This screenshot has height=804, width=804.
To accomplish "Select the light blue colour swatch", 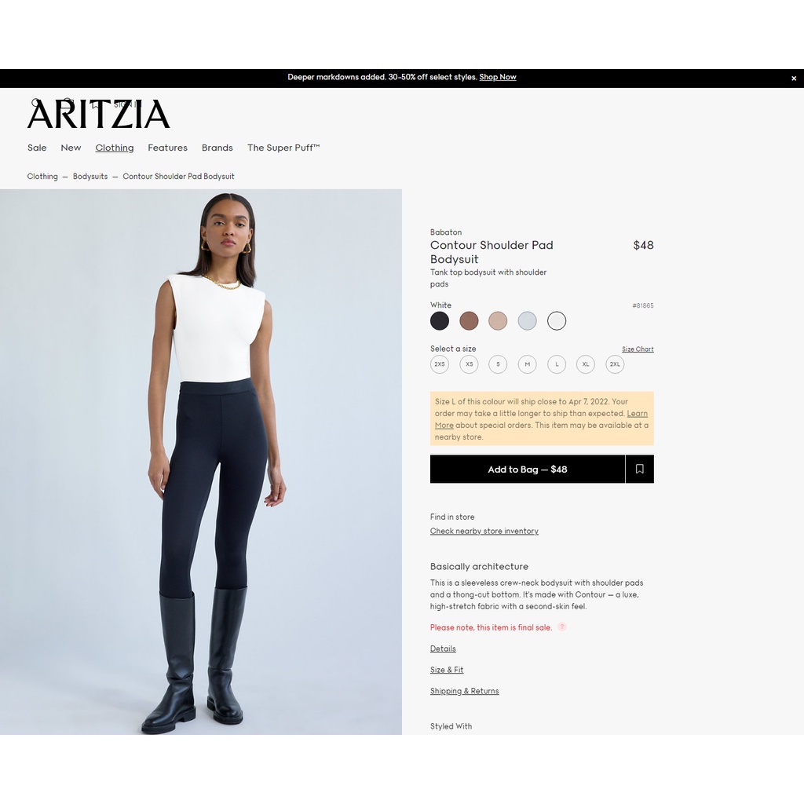I will (527, 321).
